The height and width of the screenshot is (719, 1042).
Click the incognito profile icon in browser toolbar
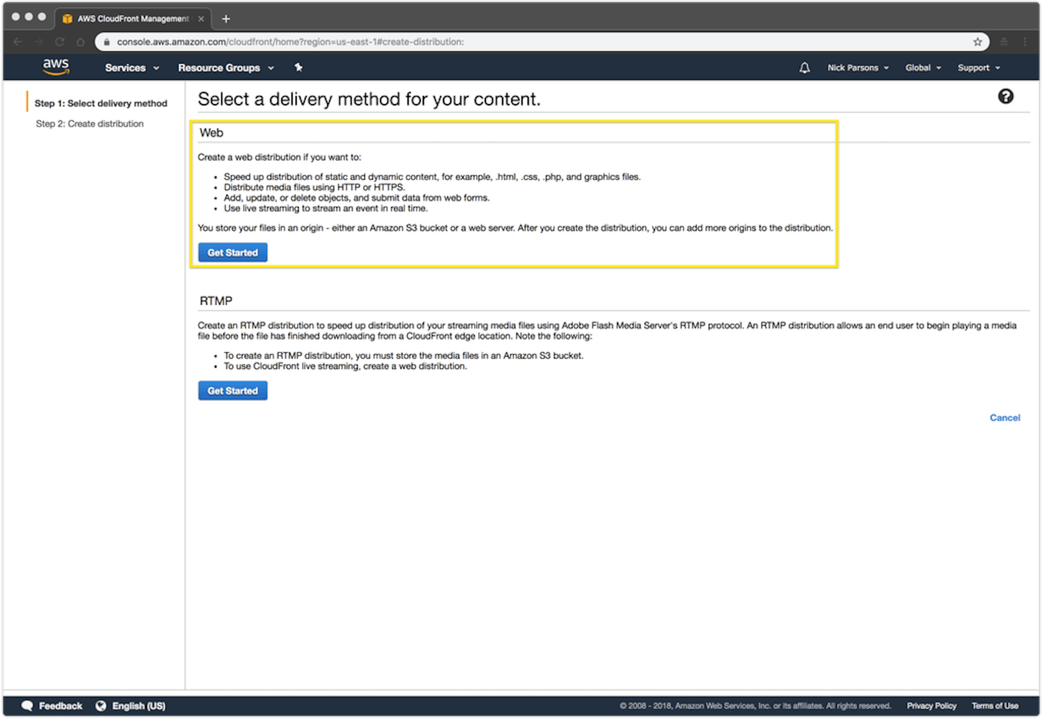pos(1004,42)
